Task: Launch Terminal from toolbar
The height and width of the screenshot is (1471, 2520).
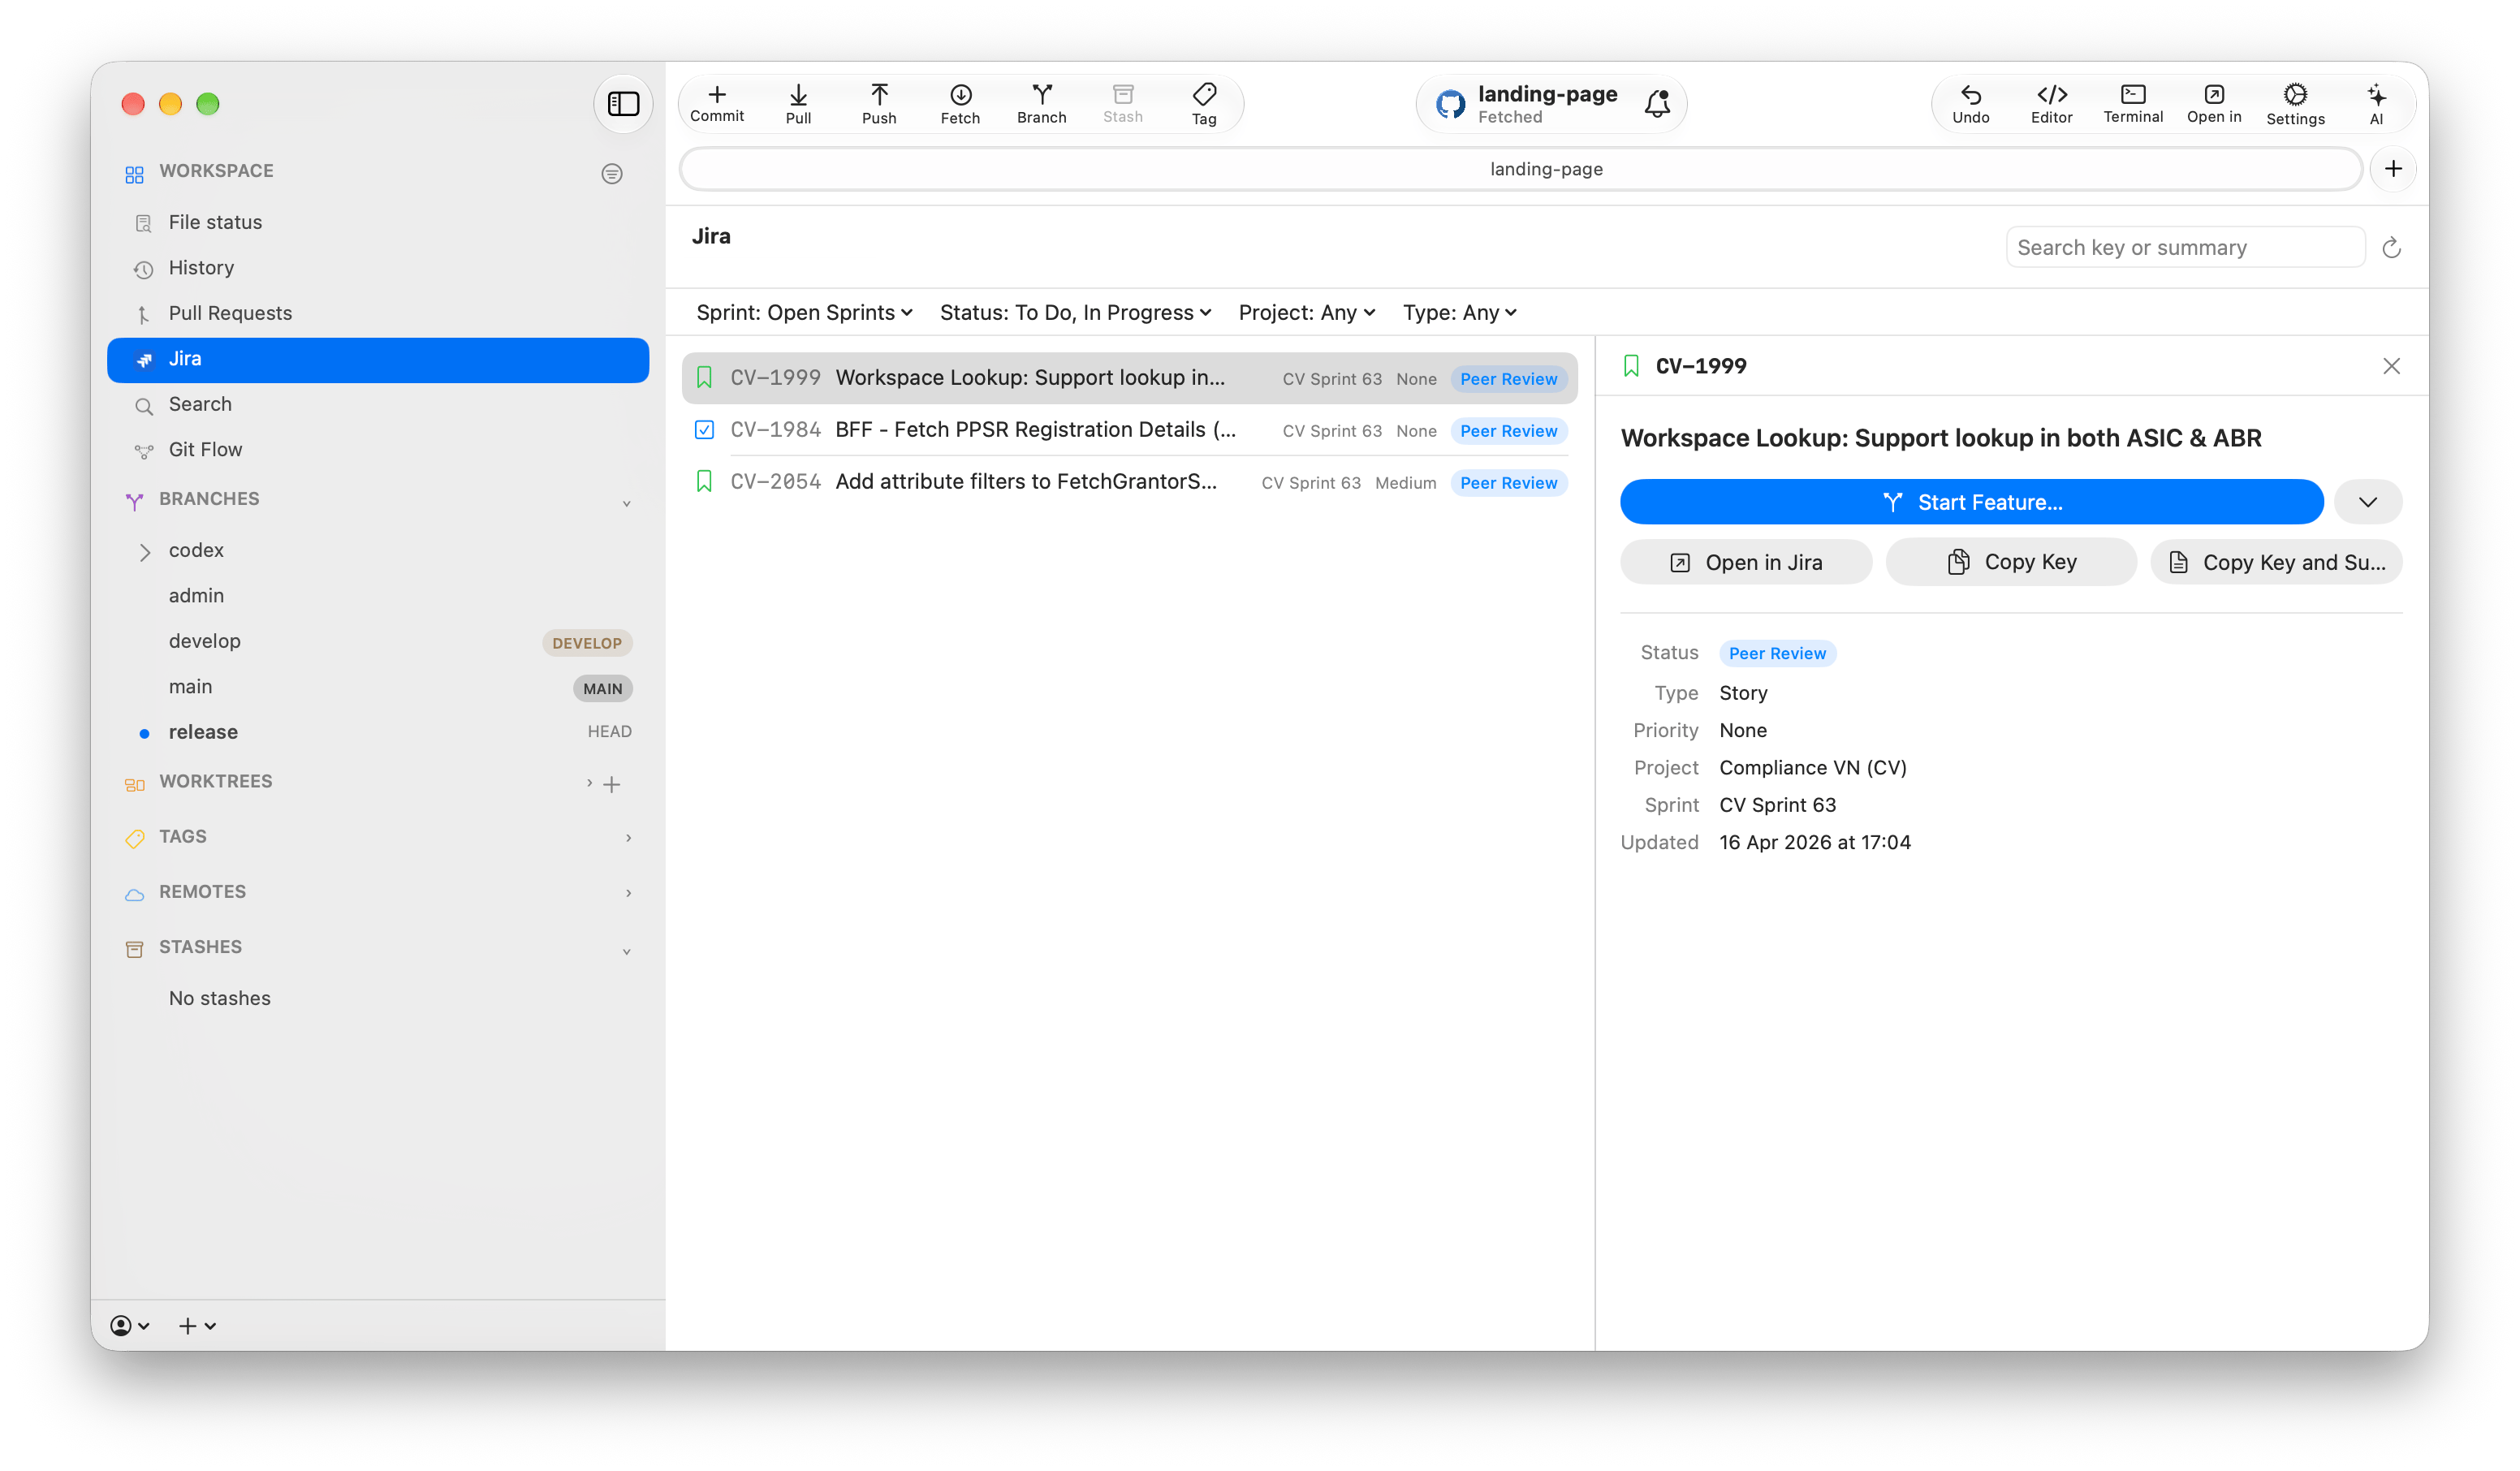Action: [x=2132, y=103]
